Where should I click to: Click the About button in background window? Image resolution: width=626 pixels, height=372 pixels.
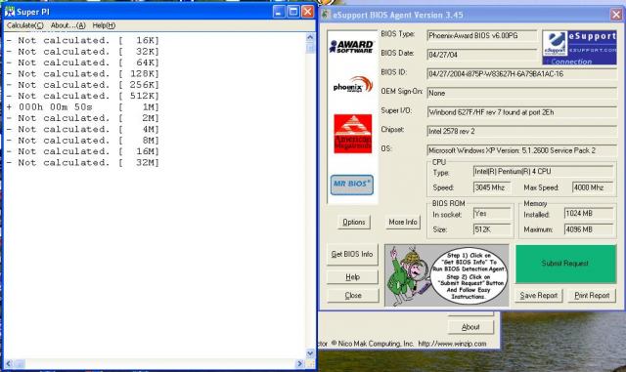470,327
